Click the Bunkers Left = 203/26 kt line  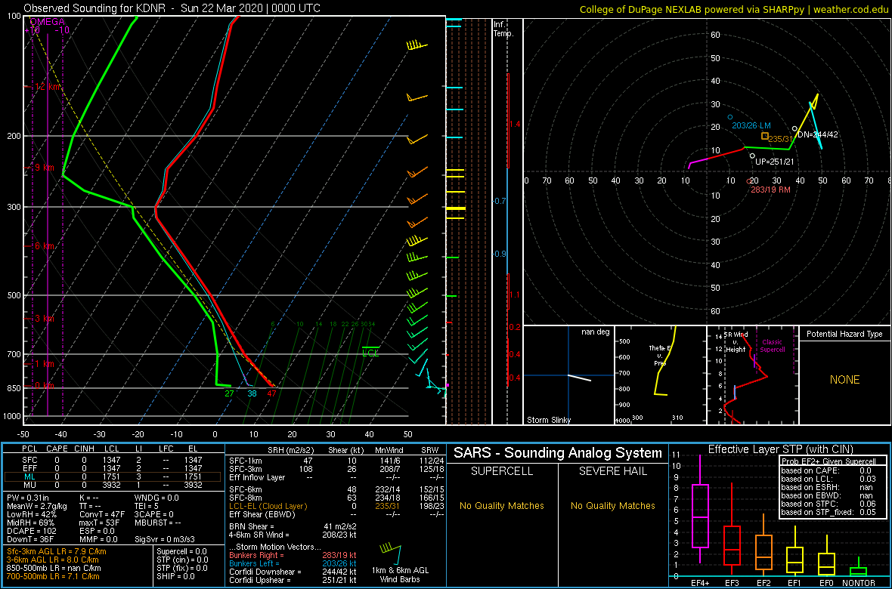293,563
